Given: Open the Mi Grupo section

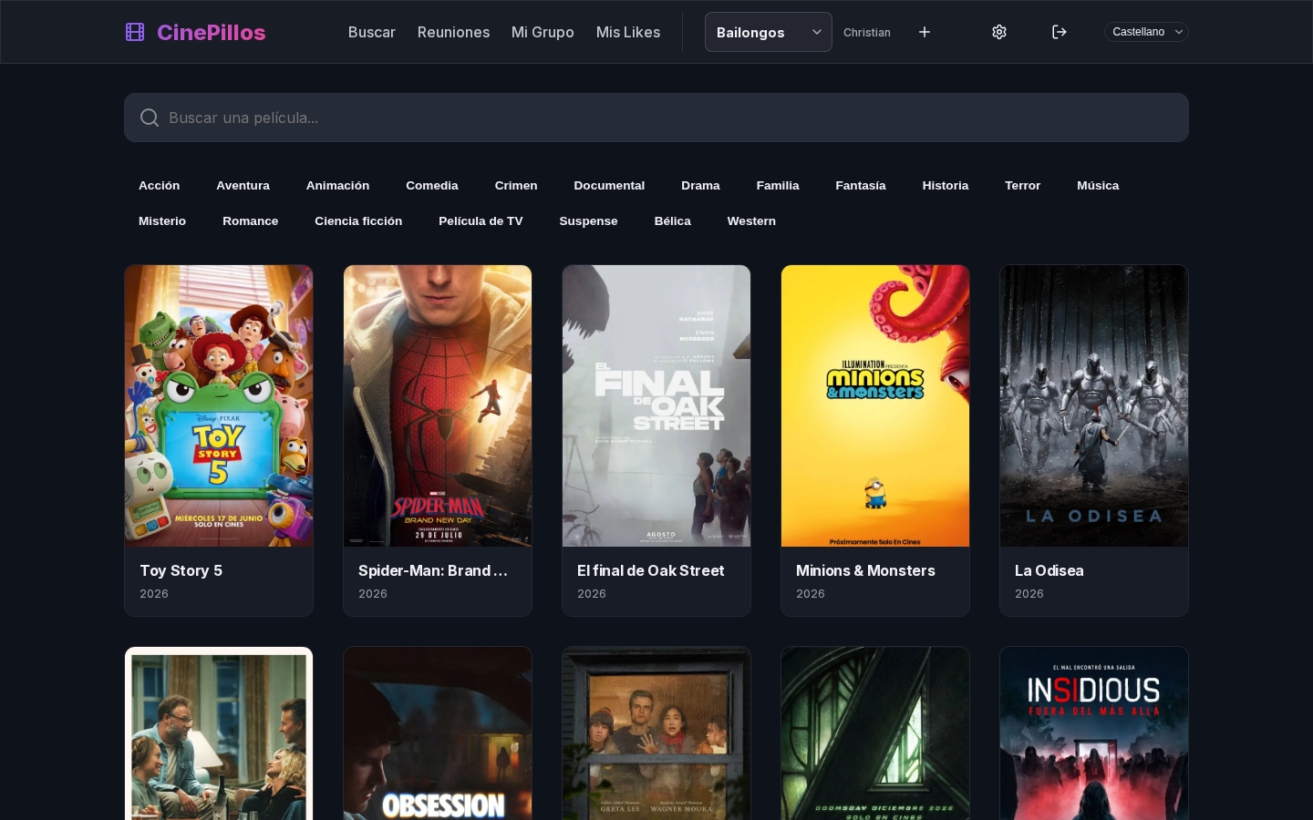Looking at the screenshot, I should coord(543,32).
